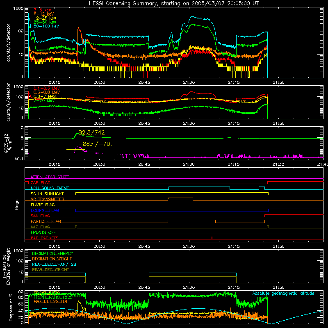Viewport: 328px width, 328px height.
Task: Click the B2.3/742 flare annotation
Action: [91, 132]
